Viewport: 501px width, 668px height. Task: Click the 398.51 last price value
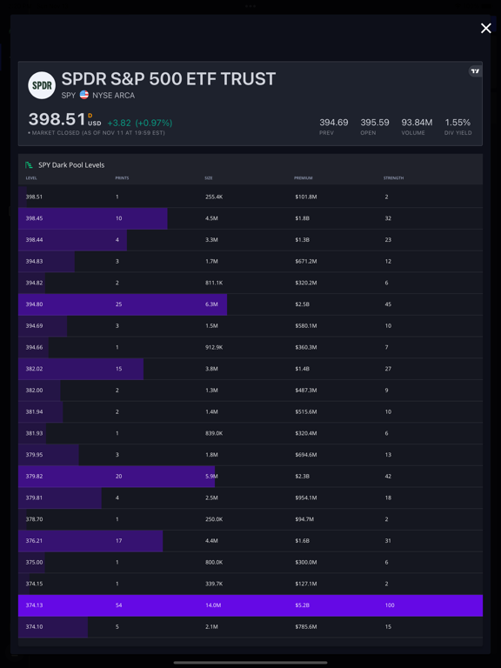click(57, 119)
